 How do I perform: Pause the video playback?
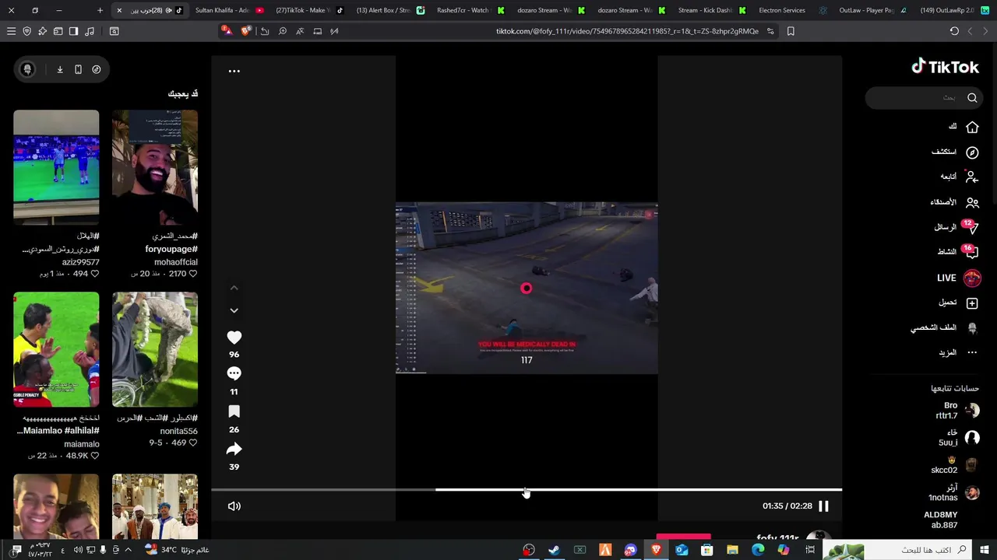(823, 506)
